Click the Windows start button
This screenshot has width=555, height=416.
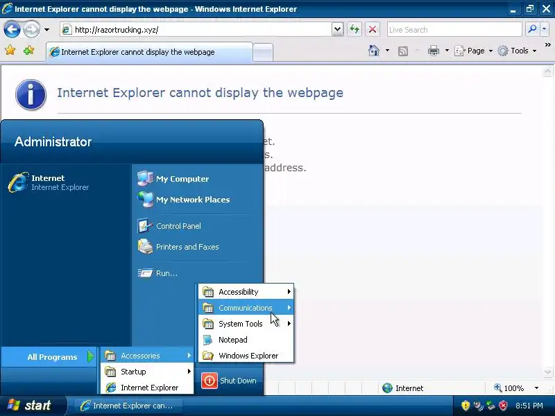33,406
